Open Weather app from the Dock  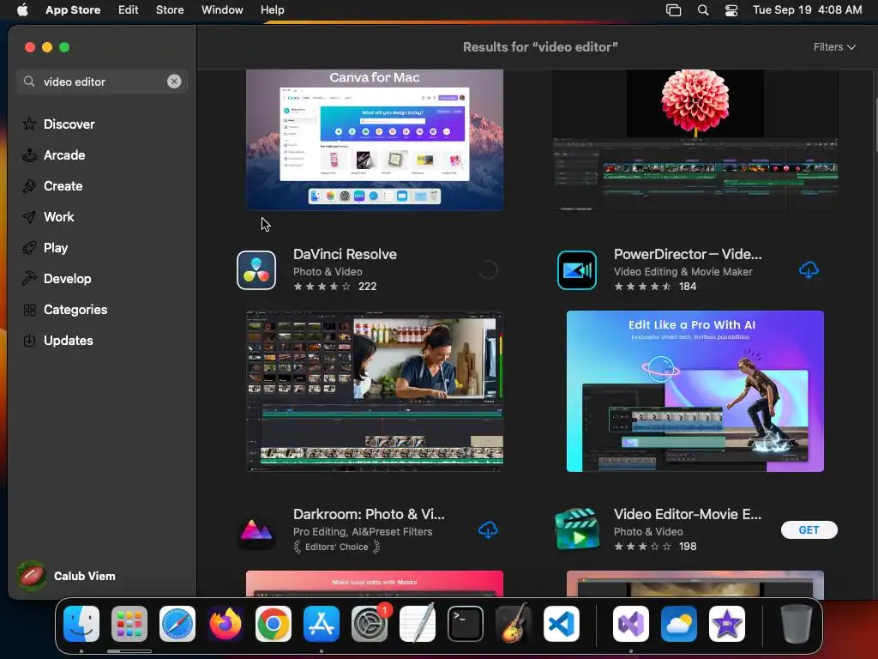(679, 624)
